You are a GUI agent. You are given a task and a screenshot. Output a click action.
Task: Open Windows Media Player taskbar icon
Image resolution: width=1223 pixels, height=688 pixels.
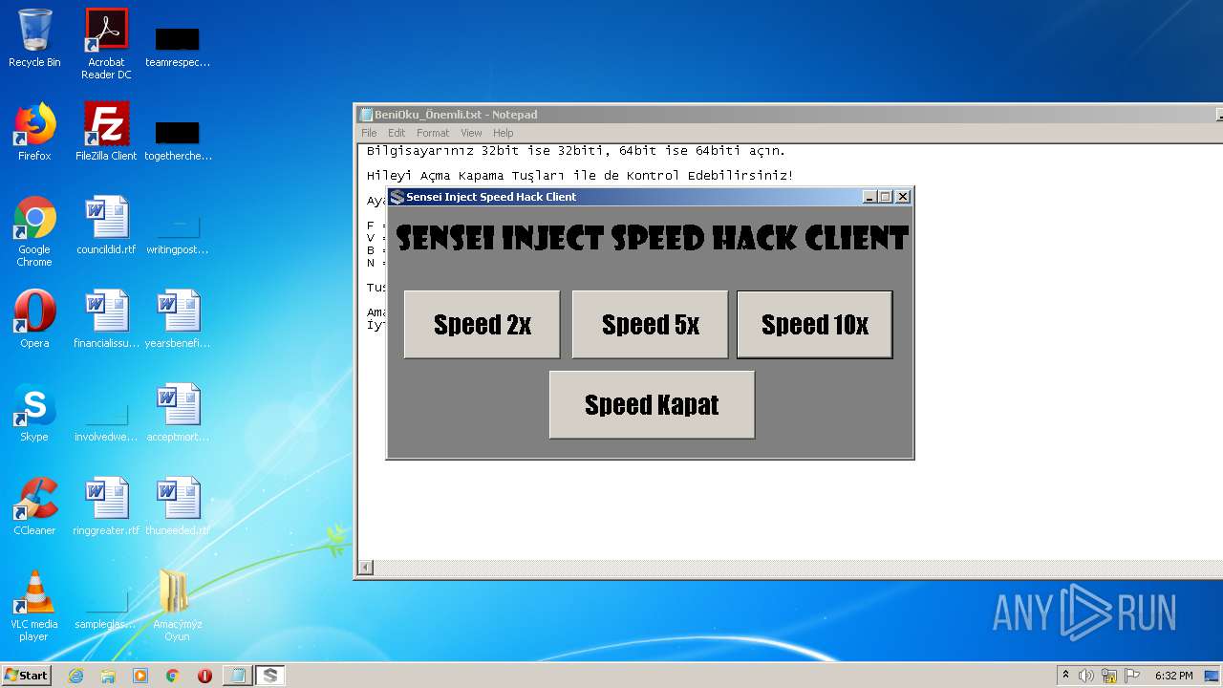pyautogui.click(x=140, y=676)
